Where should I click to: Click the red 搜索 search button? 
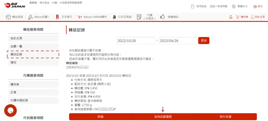coord(204,41)
